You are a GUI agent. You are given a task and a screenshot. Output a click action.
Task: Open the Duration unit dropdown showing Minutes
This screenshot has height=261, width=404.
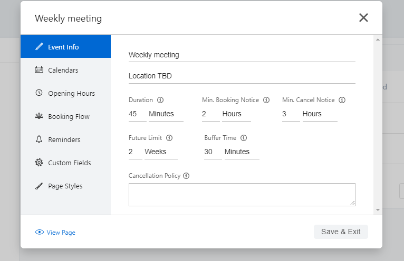pyautogui.click(x=165, y=114)
